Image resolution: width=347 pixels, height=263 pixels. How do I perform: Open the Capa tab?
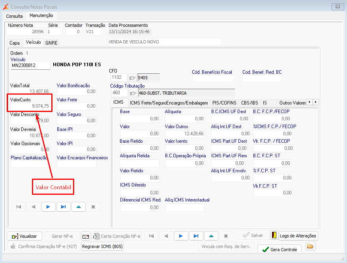pos(15,43)
